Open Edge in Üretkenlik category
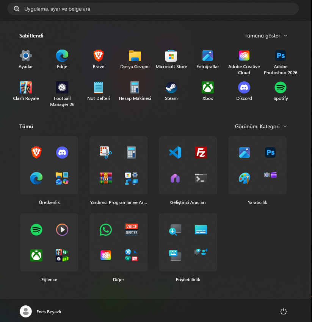The width and height of the screenshot is (312, 322). (x=36, y=178)
